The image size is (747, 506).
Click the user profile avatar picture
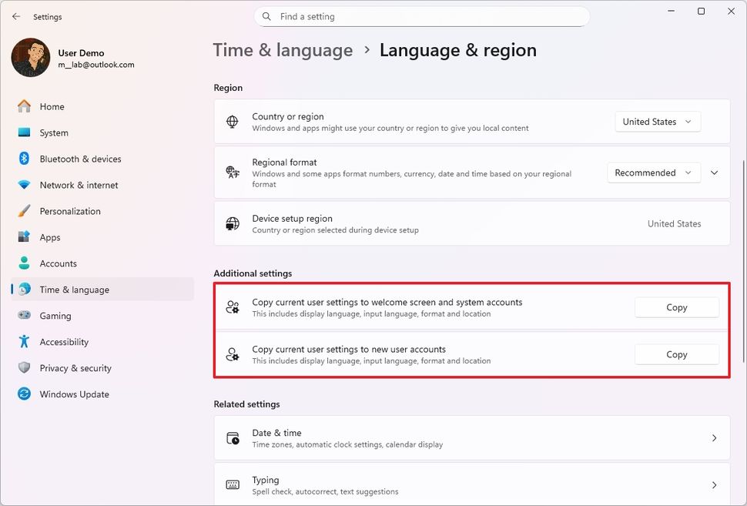point(31,58)
